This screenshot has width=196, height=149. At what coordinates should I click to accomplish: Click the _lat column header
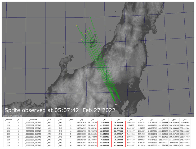[92, 120]
